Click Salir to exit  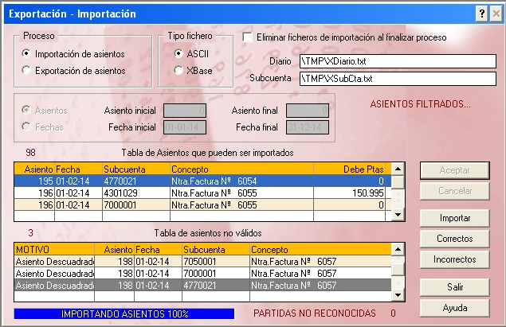point(455,287)
